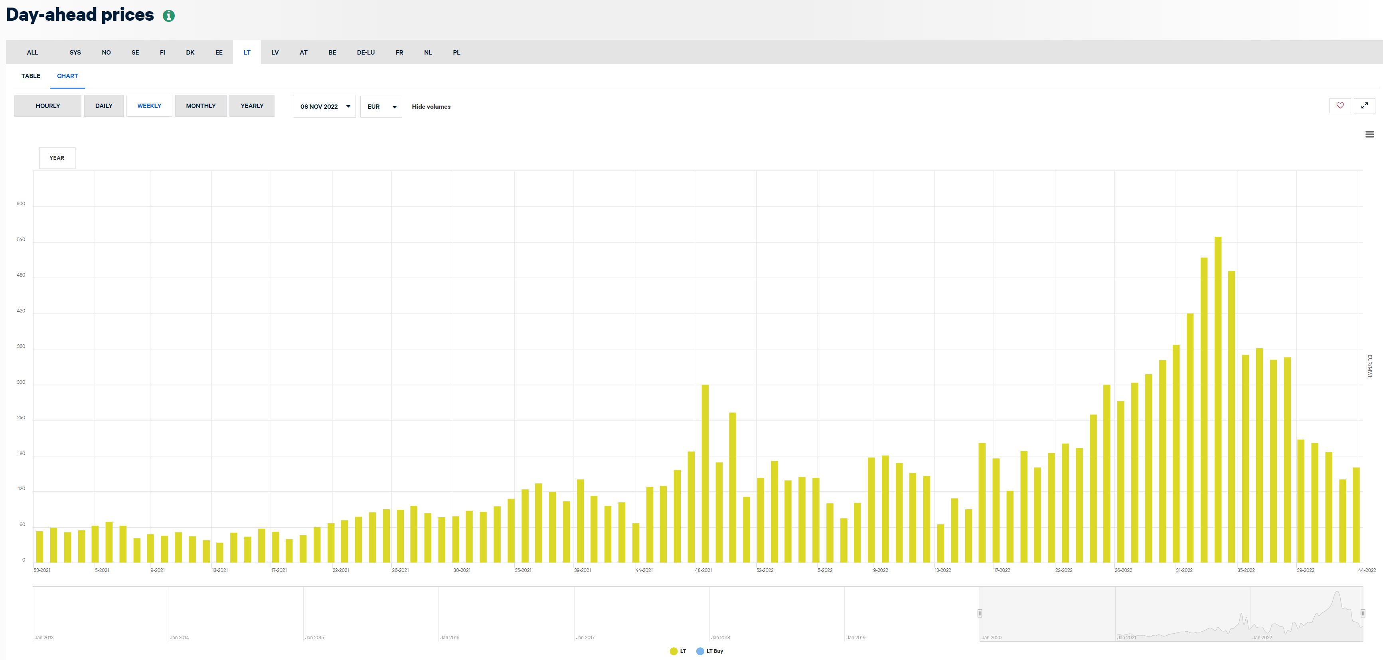Viewport: 1383px width, 660px height.
Task: Grab the navigator's left range handle
Action: coord(980,613)
